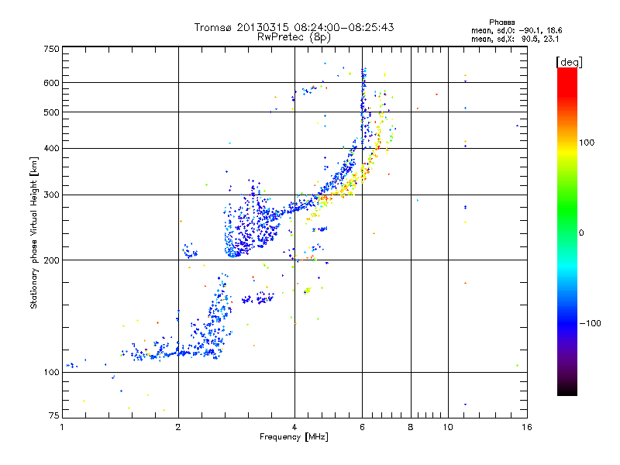Image resolution: width=620 pixels, height=465 pixels.
Task: Click the "Phases" heading at top right
Action: point(501,22)
